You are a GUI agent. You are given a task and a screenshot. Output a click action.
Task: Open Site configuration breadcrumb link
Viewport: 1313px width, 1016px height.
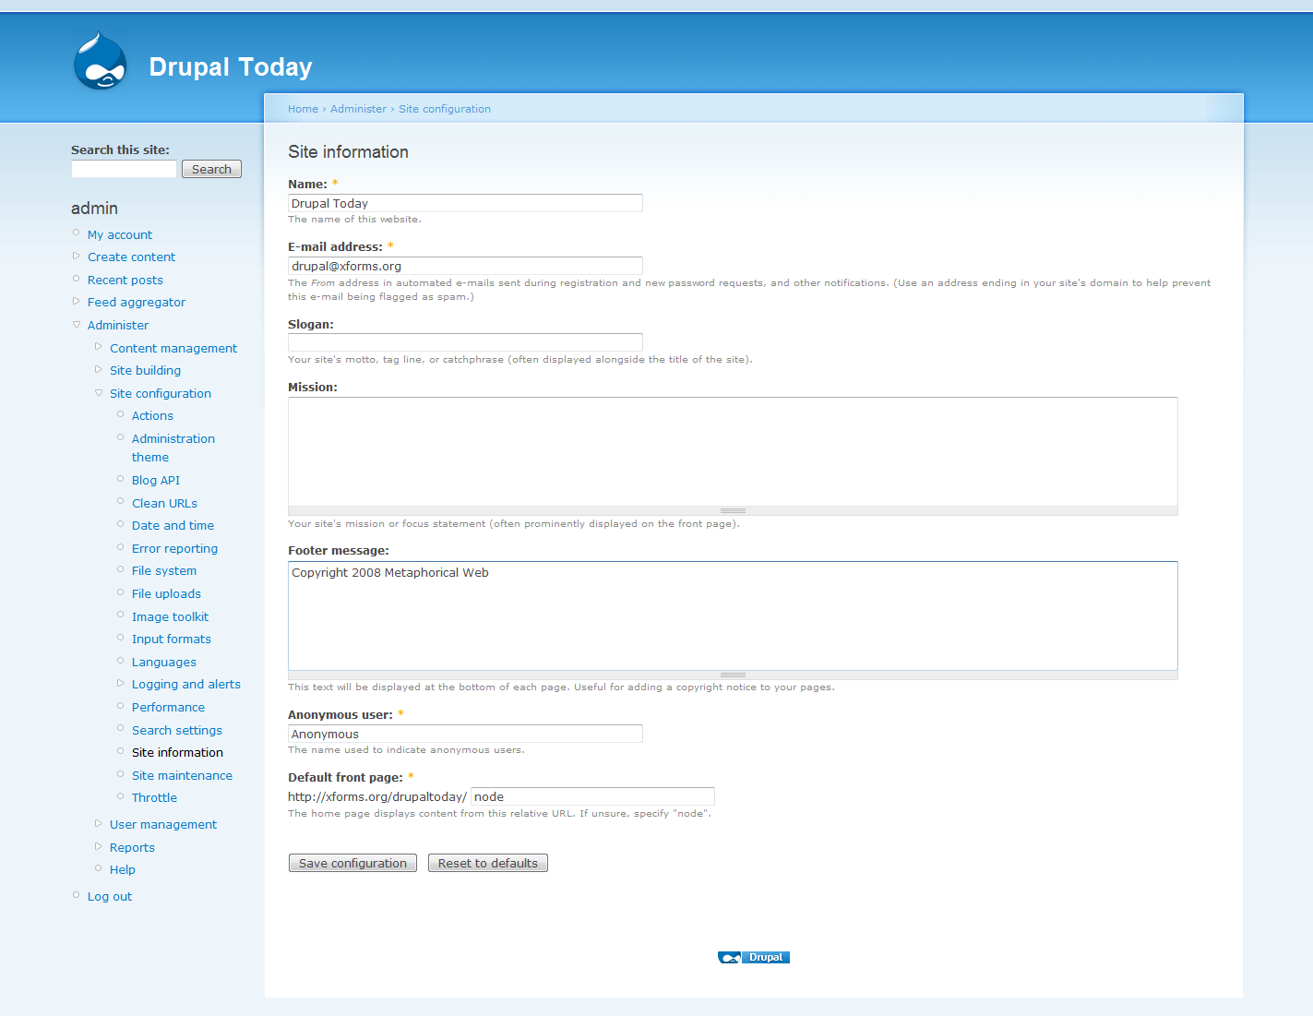pos(445,109)
